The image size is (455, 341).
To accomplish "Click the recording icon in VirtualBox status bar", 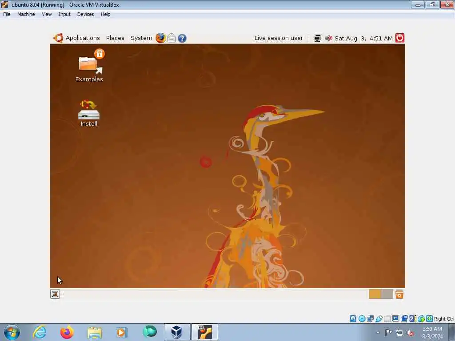I will [x=404, y=319].
